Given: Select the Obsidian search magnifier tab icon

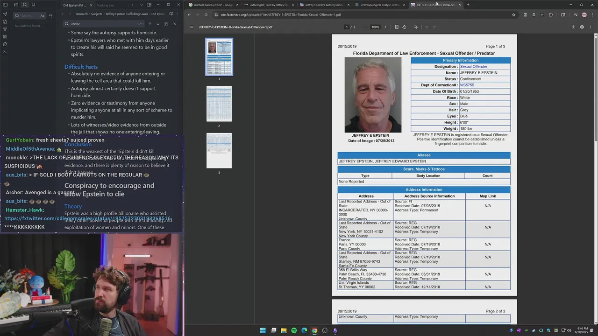Looking at the screenshot, I should [x=25, y=5].
